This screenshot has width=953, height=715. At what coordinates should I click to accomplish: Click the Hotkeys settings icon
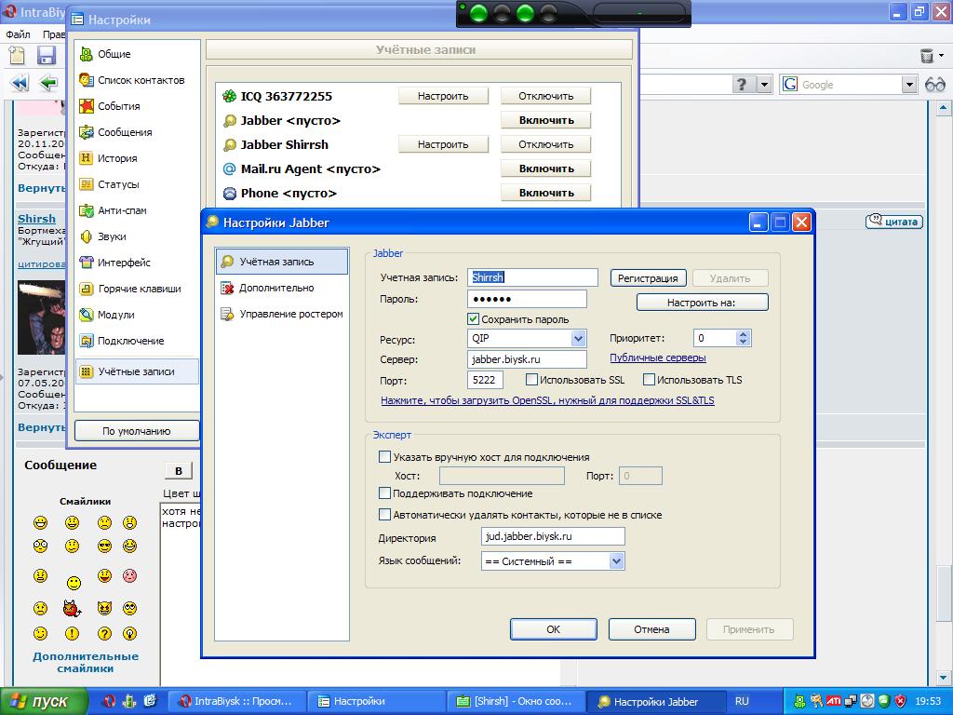(87, 289)
